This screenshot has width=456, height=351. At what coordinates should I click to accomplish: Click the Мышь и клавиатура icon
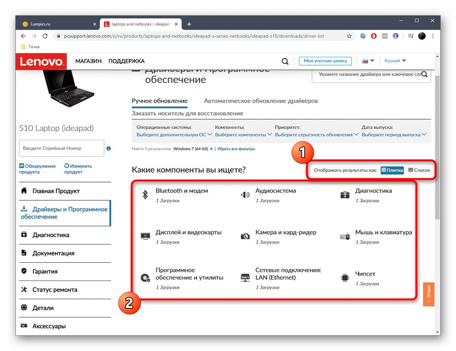pyautogui.click(x=345, y=236)
